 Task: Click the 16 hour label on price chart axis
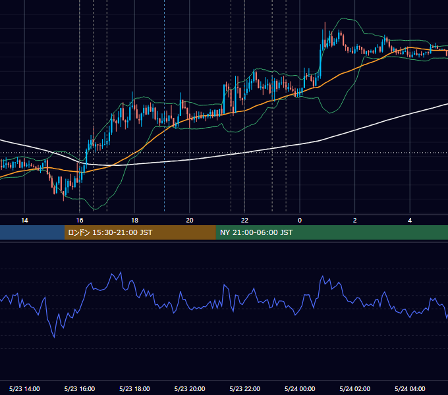[80, 221]
